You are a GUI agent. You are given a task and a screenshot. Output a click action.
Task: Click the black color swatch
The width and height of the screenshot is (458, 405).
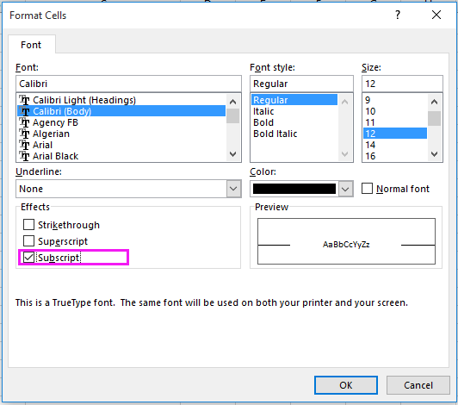click(x=294, y=189)
